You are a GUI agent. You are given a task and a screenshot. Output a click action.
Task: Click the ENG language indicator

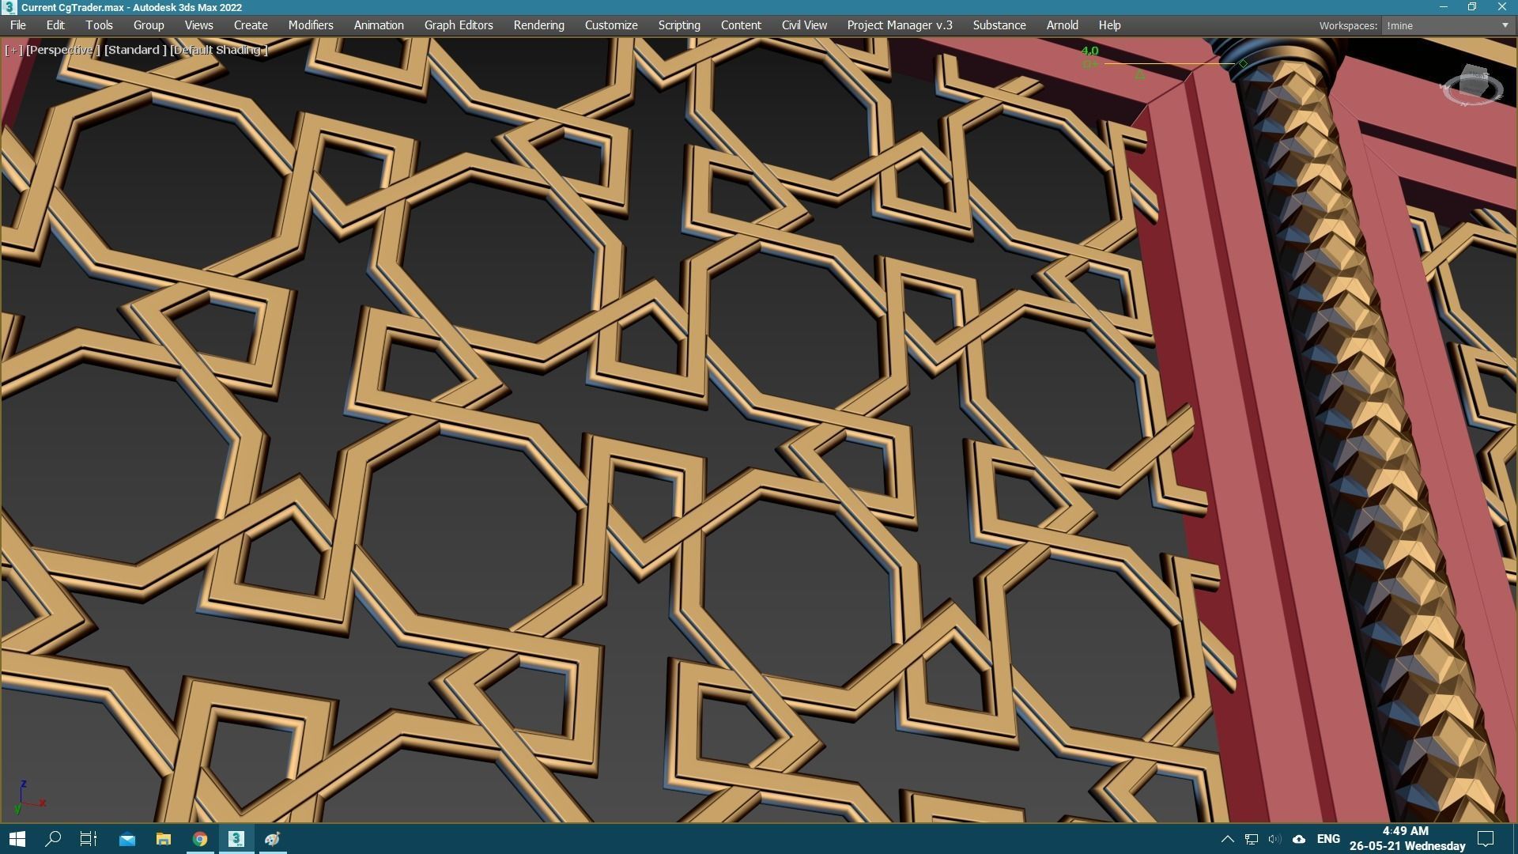click(1328, 839)
